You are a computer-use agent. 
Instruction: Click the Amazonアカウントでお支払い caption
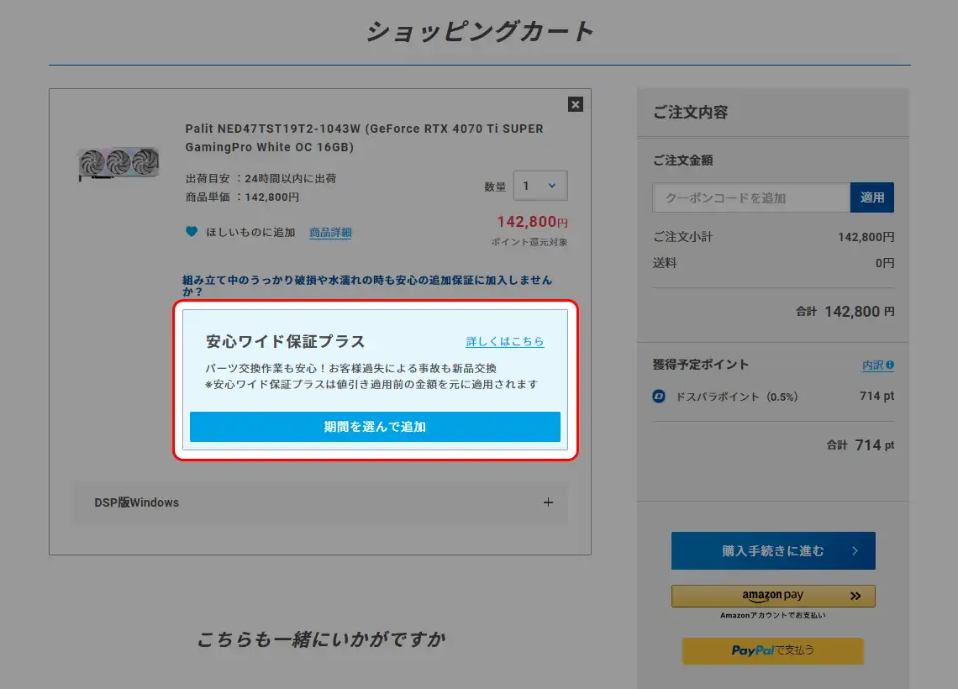[773, 615]
